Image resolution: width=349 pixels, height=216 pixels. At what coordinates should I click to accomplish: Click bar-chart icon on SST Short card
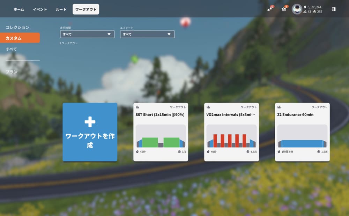pos(137,107)
